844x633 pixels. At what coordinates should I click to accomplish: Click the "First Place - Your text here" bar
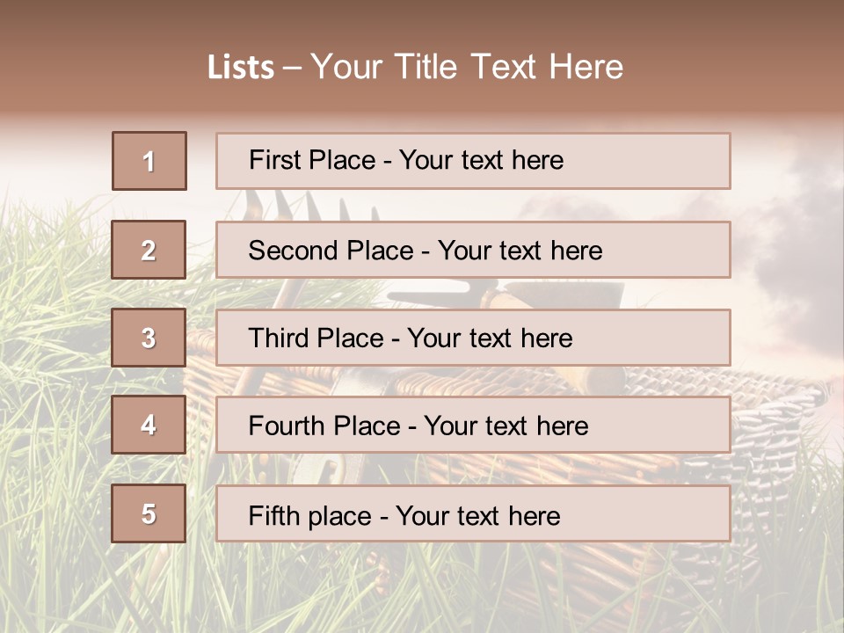(x=473, y=161)
